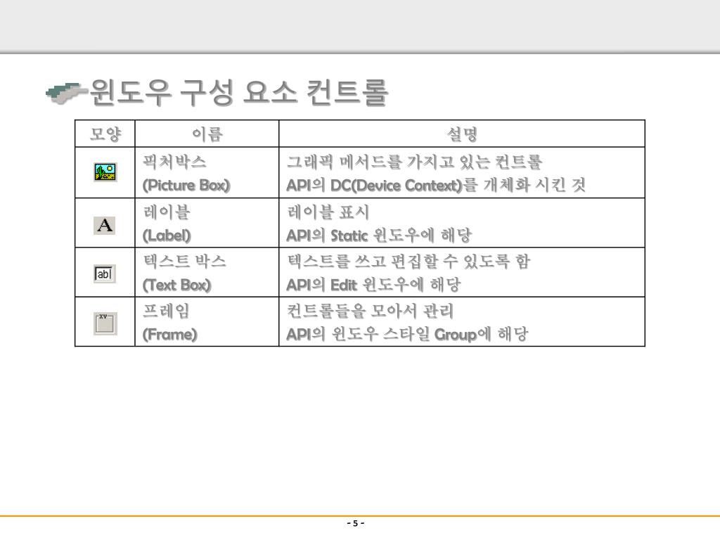The height and width of the screenshot is (540, 720).
Task: Select the text '레이블' in name column
Action: [167, 212]
